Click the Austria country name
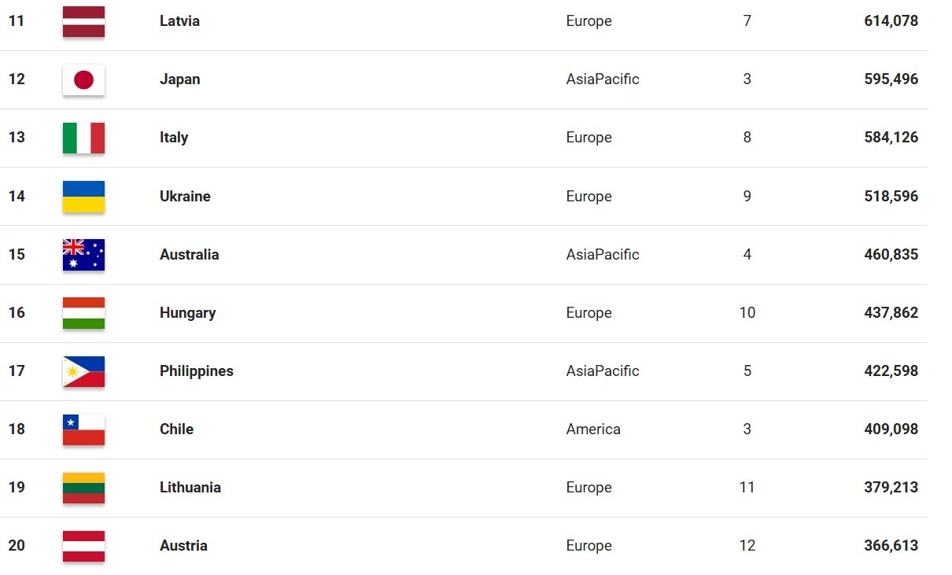The image size is (952, 575). pyautogui.click(x=183, y=546)
